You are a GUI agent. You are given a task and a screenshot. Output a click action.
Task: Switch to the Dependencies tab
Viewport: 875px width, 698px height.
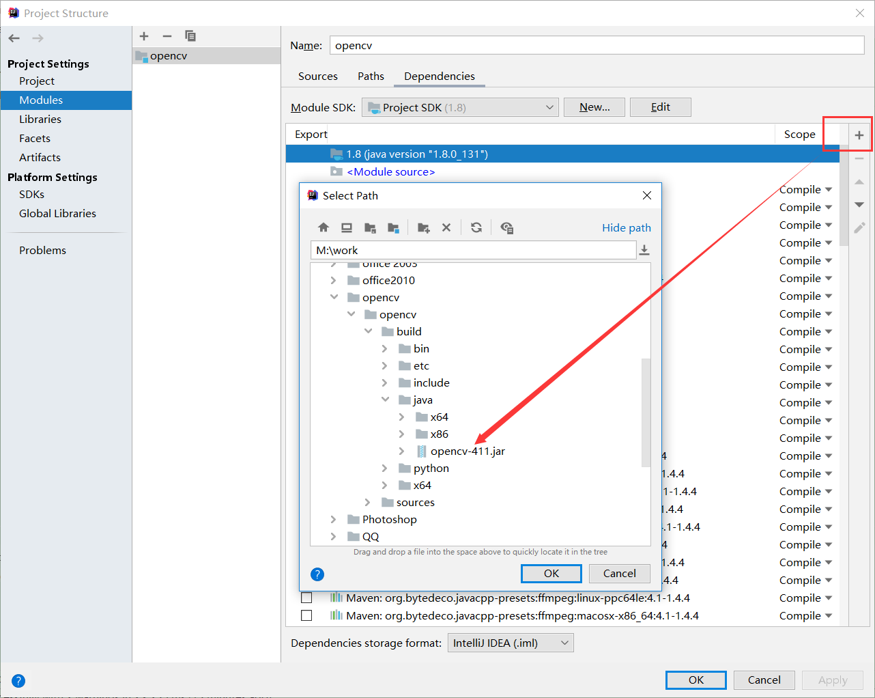coord(440,76)
